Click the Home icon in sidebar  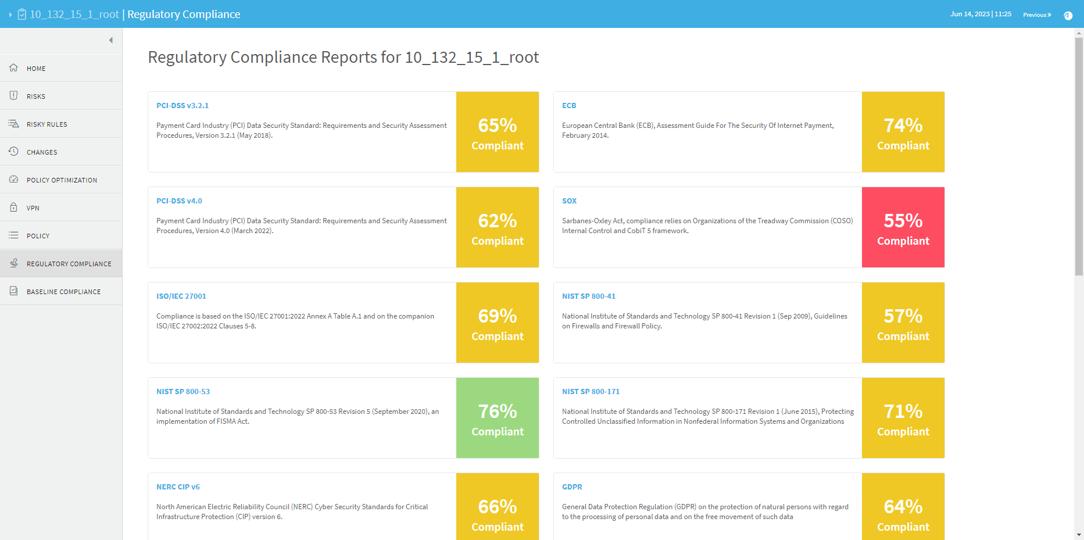tap(13, 68)
